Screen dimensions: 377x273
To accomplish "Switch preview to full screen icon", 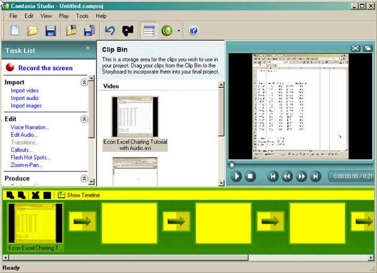I will [356, 48].
